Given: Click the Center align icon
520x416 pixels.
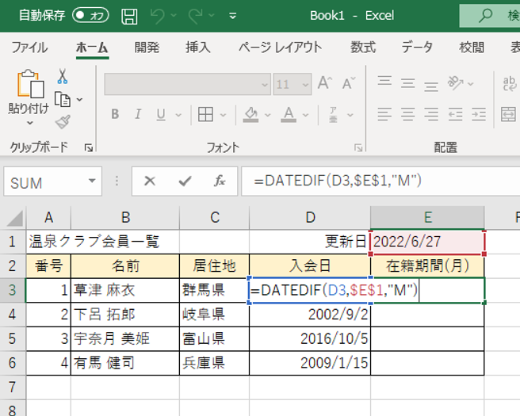Looking at the screenshot, I should point(408,114).
